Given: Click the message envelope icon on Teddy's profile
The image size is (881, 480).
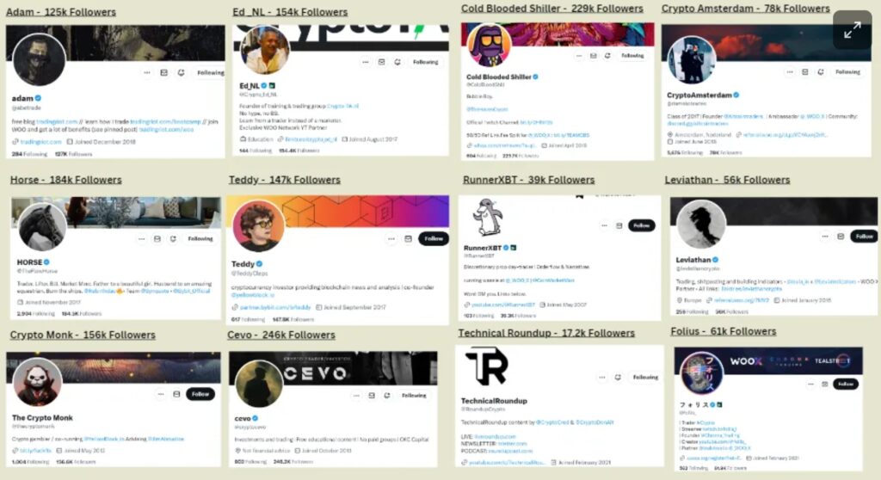Looking at the screenshot, I should [409, 239].
